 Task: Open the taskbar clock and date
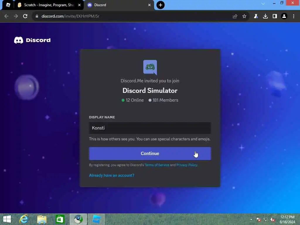(287, 219)
